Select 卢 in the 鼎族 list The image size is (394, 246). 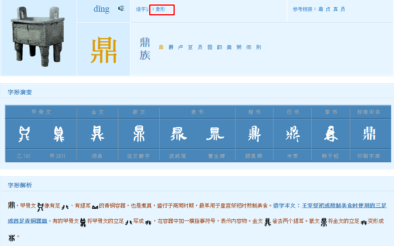pyautogui.click(x=181, y=47)
